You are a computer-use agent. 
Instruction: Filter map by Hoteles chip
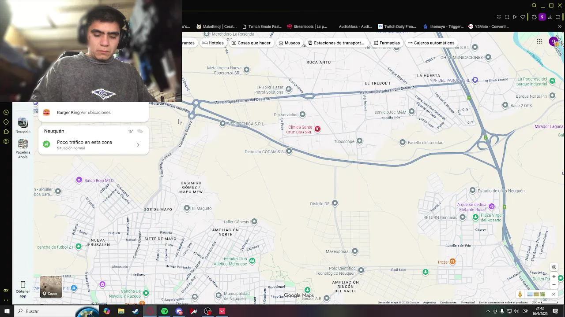click(x=213, y=43)
